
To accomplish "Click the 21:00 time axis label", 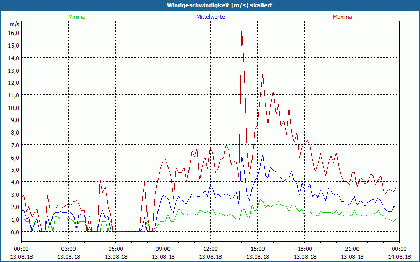I will [352, 249].
